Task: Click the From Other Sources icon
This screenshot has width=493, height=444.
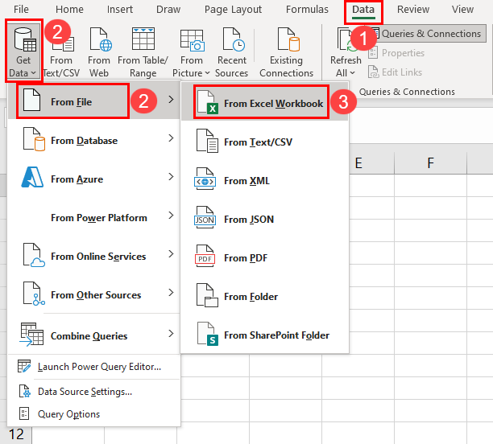Action: click(x=34, y=294)
